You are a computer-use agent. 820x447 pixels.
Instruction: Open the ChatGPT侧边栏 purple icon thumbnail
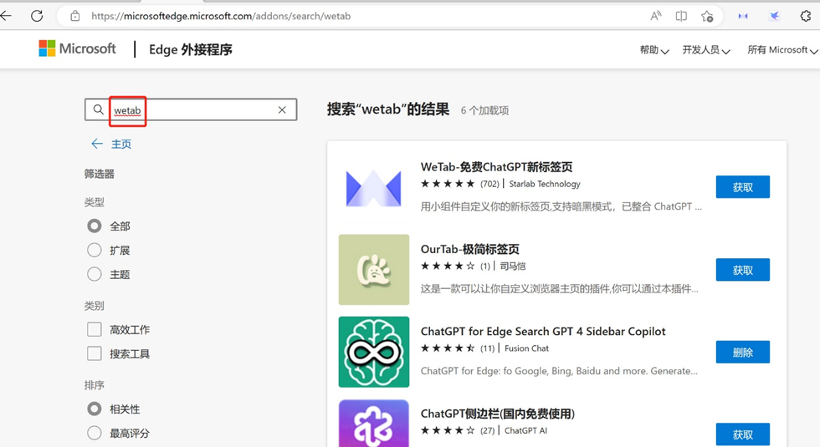coord(373,424)
